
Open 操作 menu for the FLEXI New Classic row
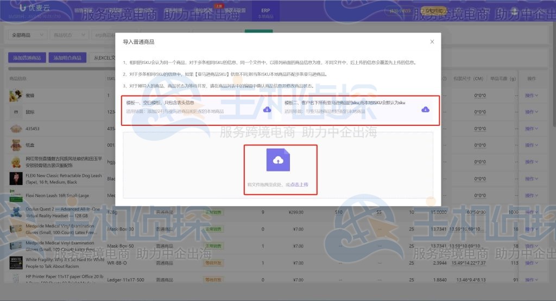tap(531, 179)
